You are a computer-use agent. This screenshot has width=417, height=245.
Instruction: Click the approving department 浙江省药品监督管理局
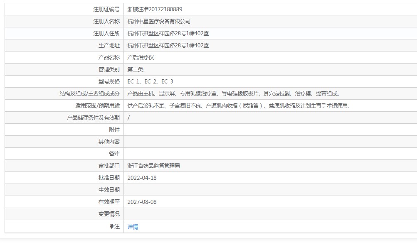tap(153, 166)
